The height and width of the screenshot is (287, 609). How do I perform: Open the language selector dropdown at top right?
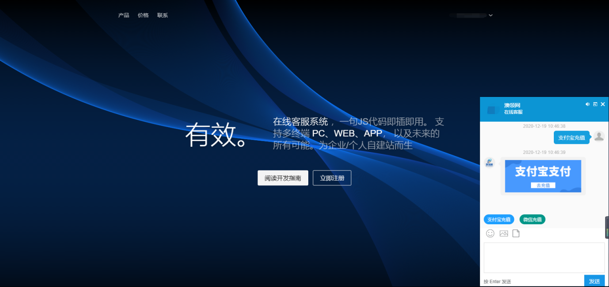490,15
